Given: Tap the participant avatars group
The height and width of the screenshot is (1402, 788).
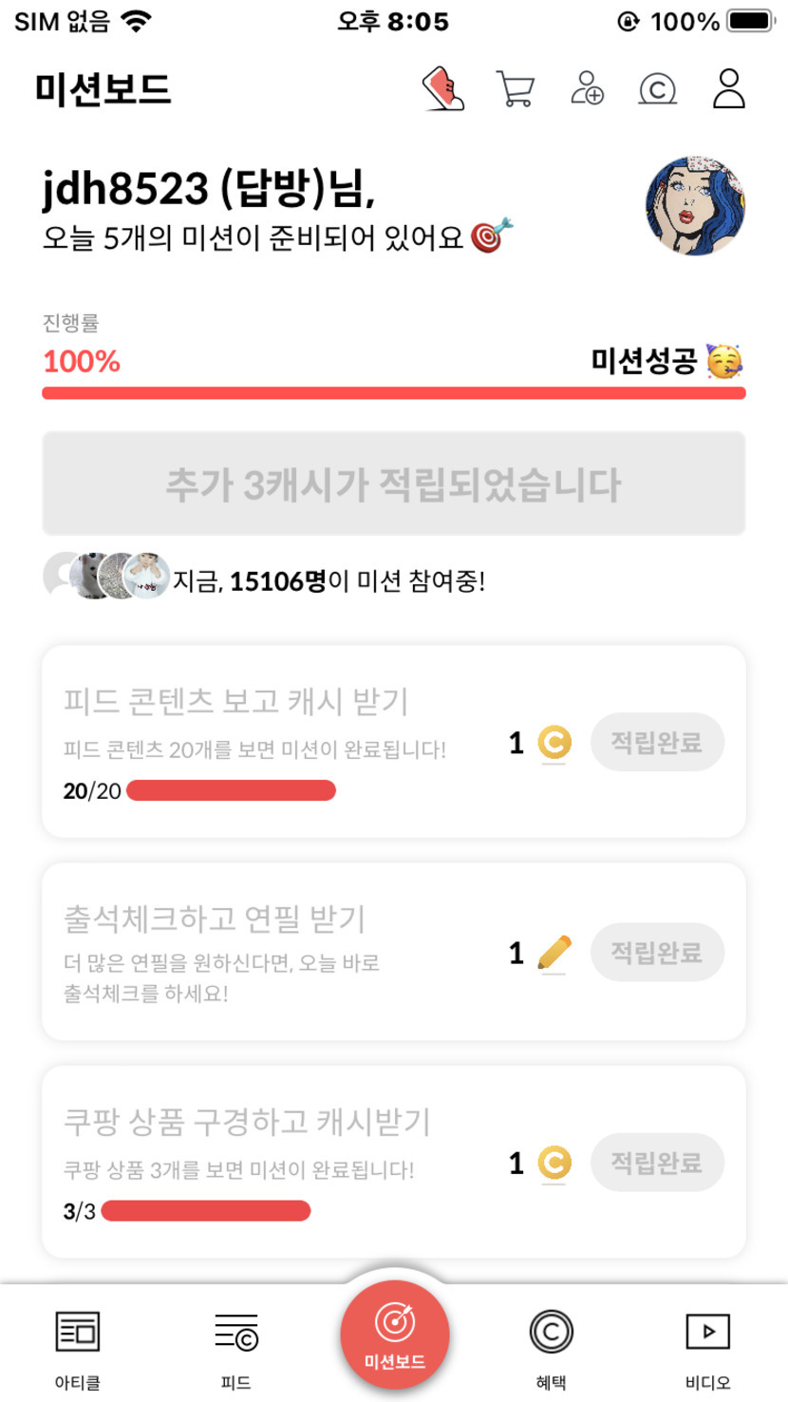Looking at the screenshot, I should click(106, 577).
